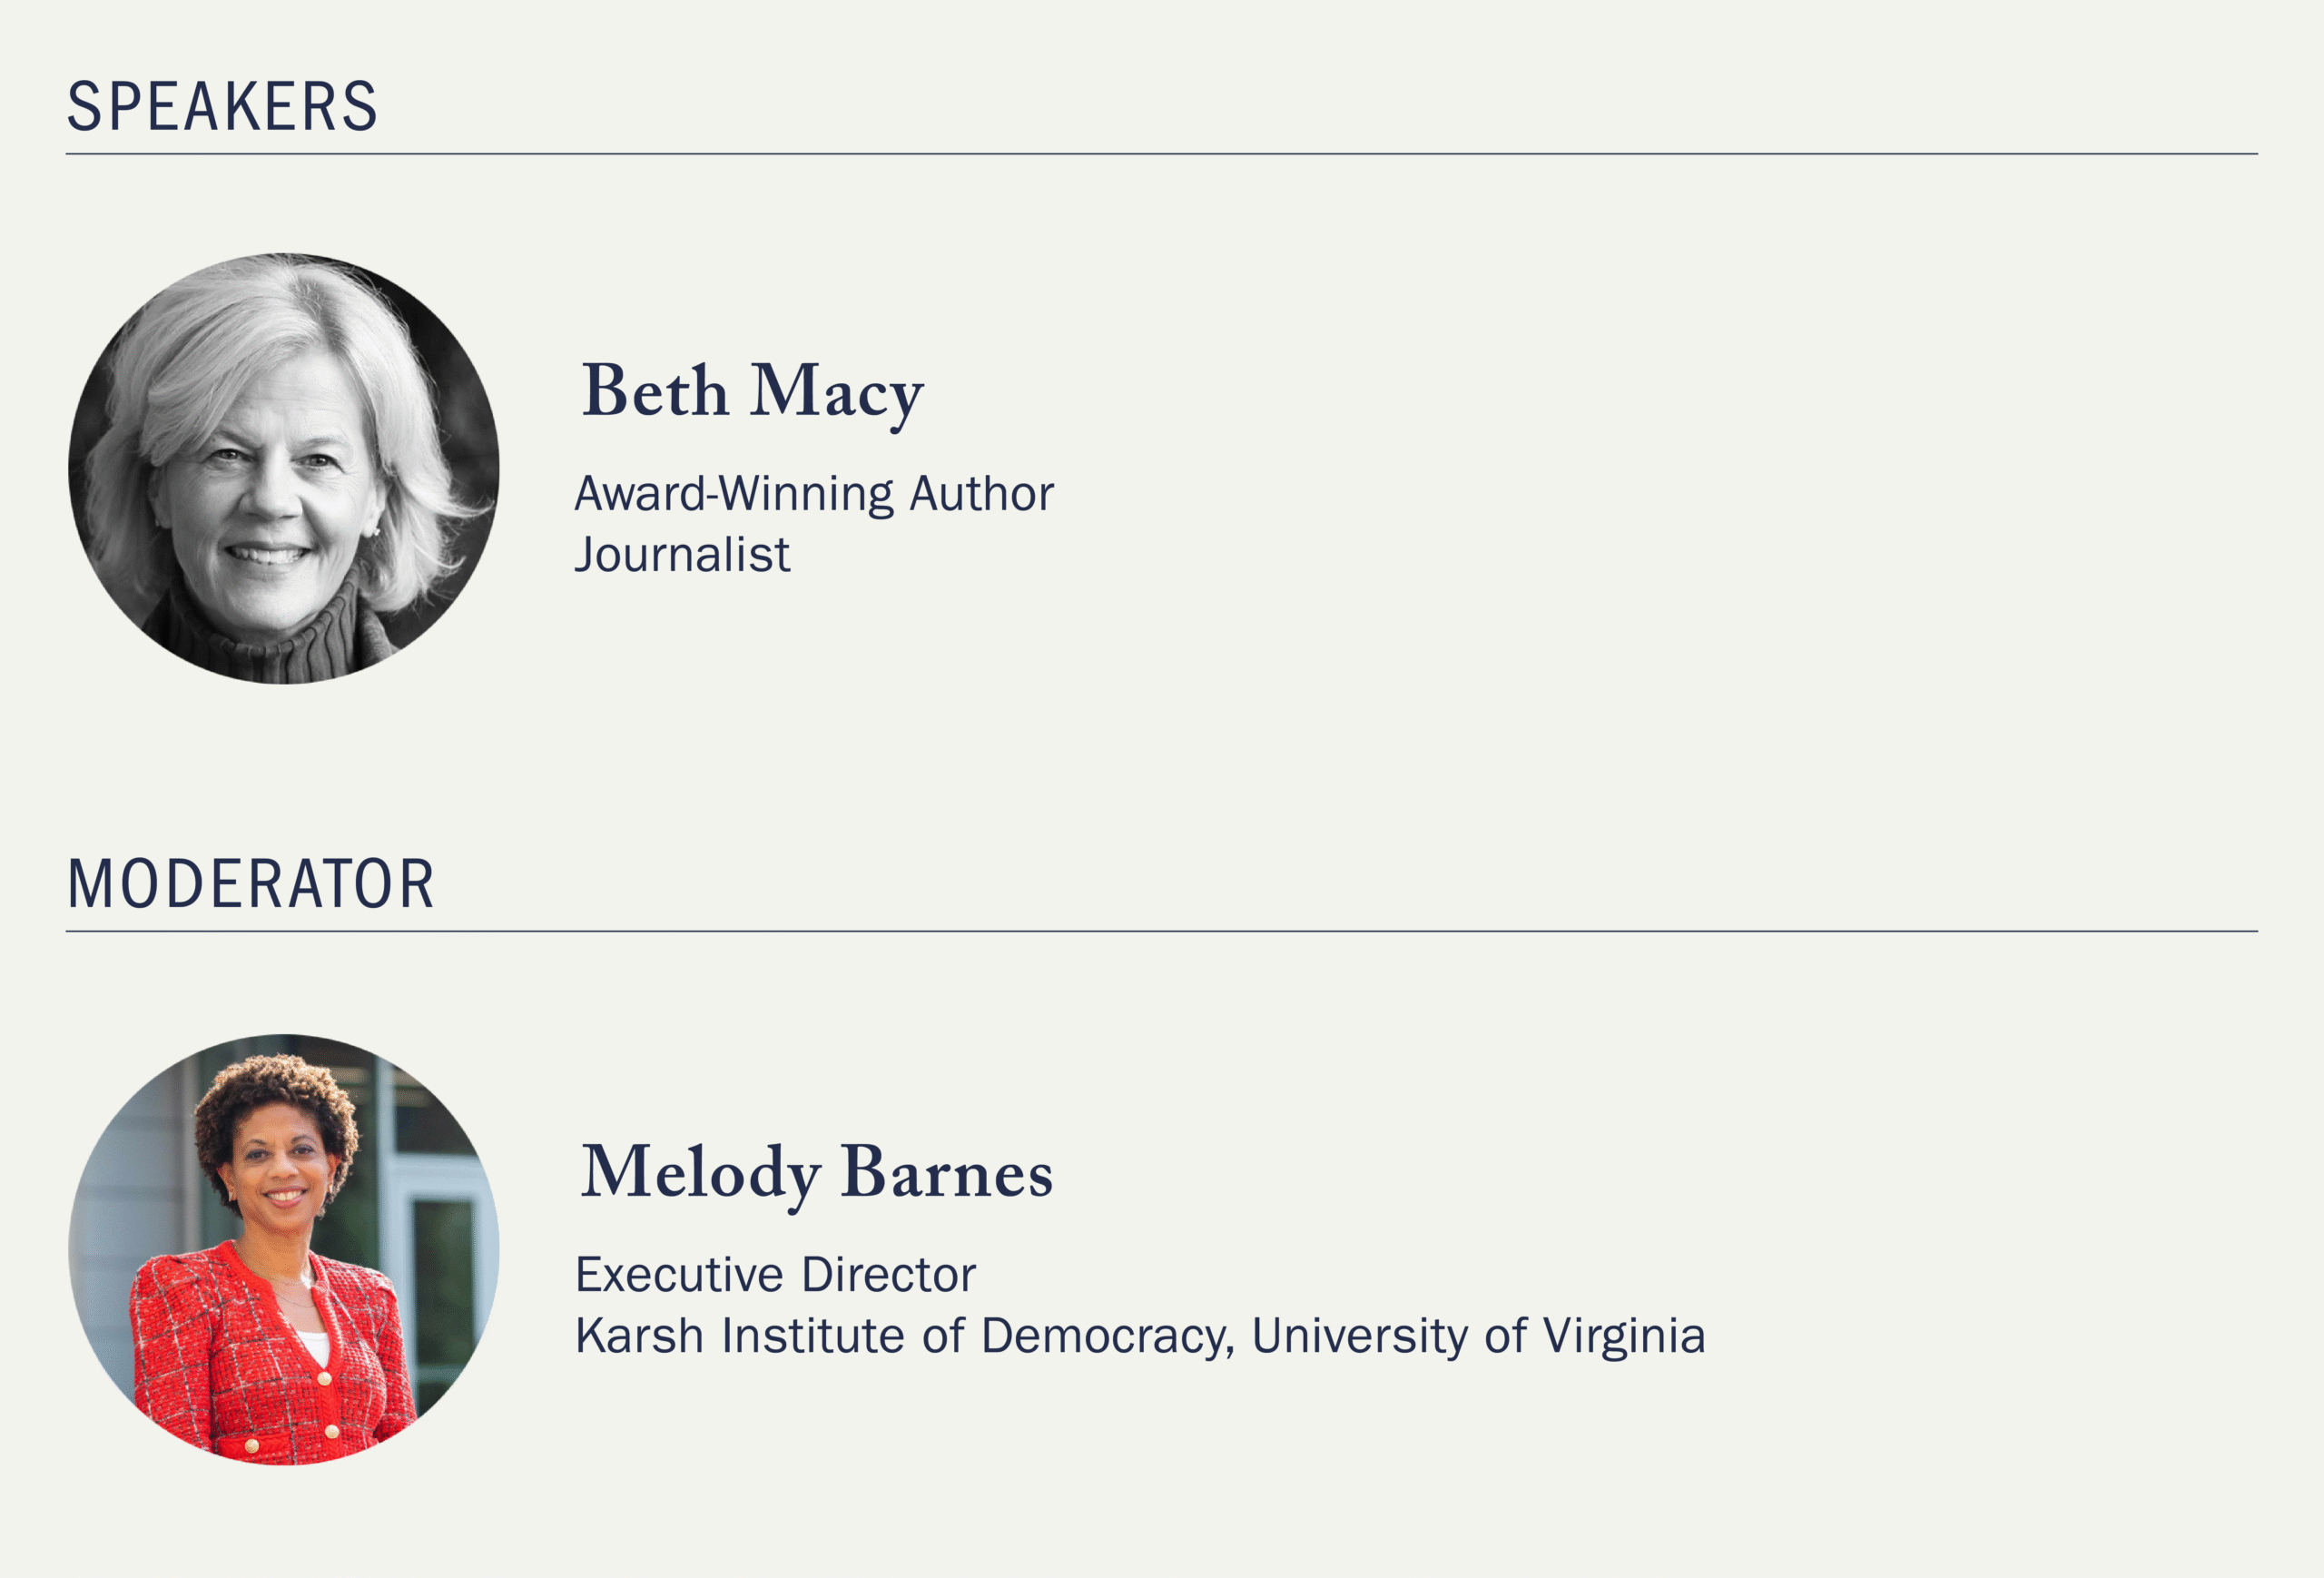Click the "Journalist" title text

tap(682, 555)
